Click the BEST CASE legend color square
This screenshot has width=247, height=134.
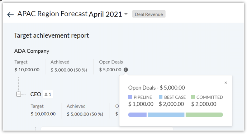pyautogui.click(x=161, y=97)
